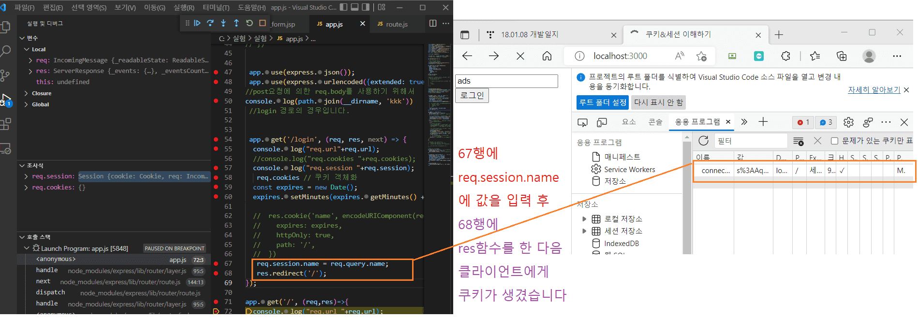
Task: Toggle the breakpoint on line 67
Action: [x=216, y=263]
